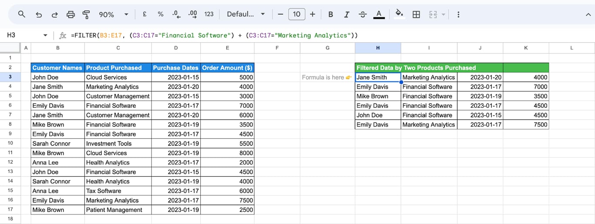Screen dimensions: 595x224
Task: Select column K header
Action: point(526,48)
